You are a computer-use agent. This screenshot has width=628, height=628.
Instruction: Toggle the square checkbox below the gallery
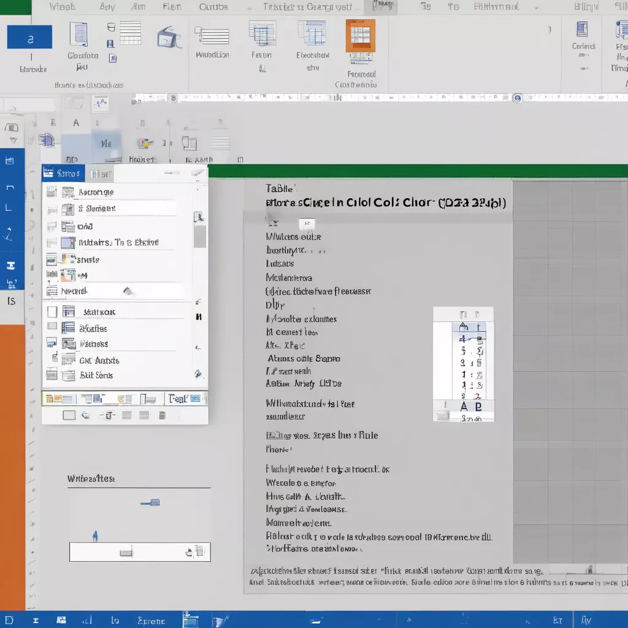(x=69, y=415)
